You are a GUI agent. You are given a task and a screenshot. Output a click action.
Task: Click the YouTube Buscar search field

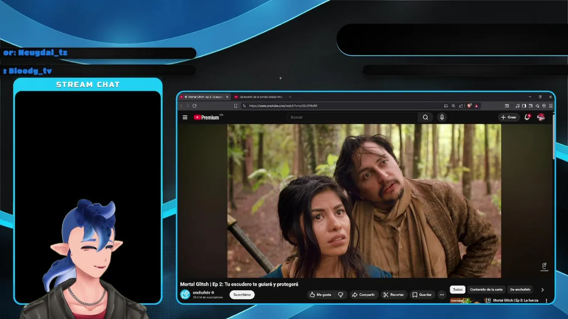tap(352, 117)
